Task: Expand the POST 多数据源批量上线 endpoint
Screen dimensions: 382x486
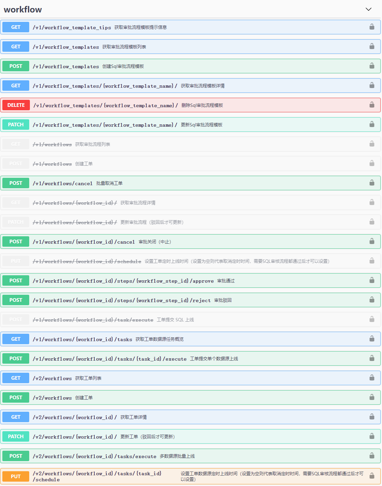Action: 168,456
